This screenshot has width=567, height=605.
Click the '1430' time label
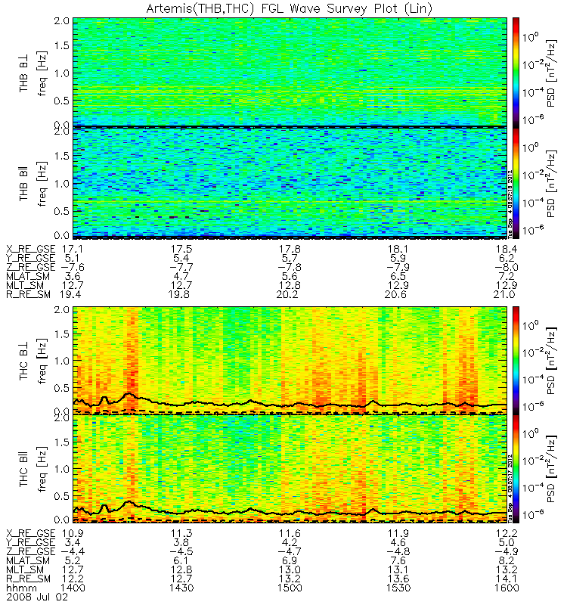[x=181, y=588]
